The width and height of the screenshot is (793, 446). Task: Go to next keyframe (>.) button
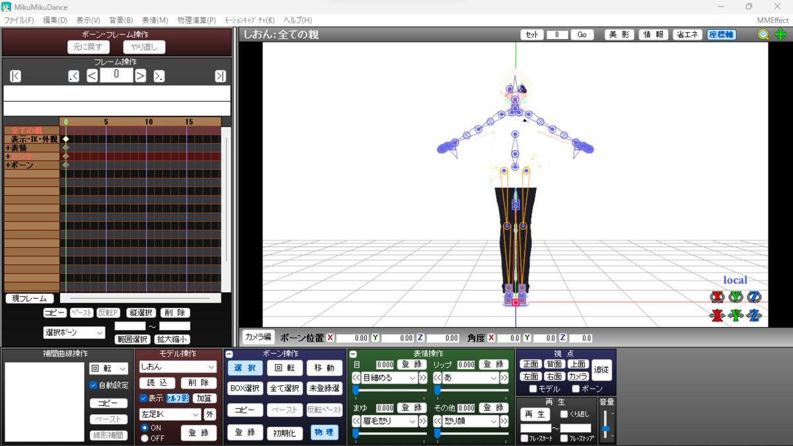point(159,76)
